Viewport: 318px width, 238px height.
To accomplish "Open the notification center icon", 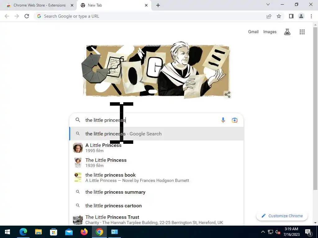I will [x=308, y=232].
